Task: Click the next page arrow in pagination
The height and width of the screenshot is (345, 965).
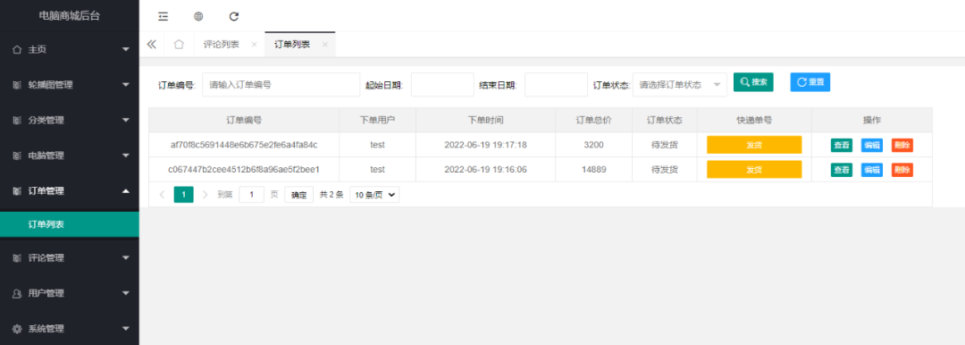Action: (205, 195)
